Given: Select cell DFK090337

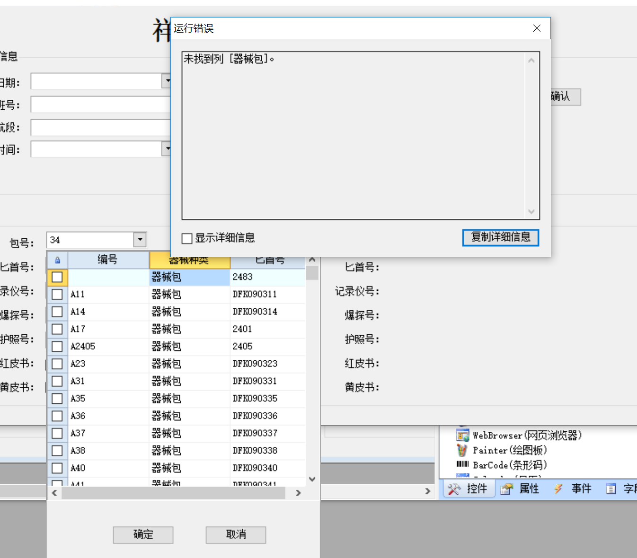Looking at the screenshot, I should [268, 433].
